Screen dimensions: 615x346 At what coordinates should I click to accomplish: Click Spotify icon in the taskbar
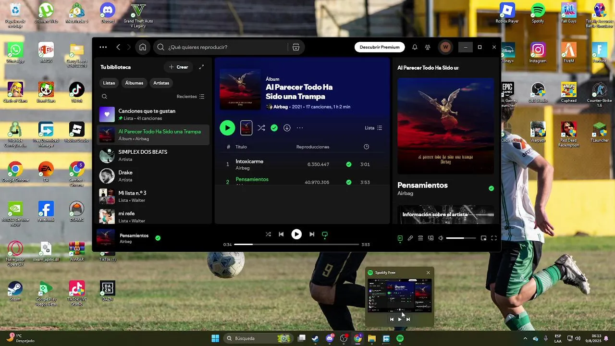(x=400, y=338)
